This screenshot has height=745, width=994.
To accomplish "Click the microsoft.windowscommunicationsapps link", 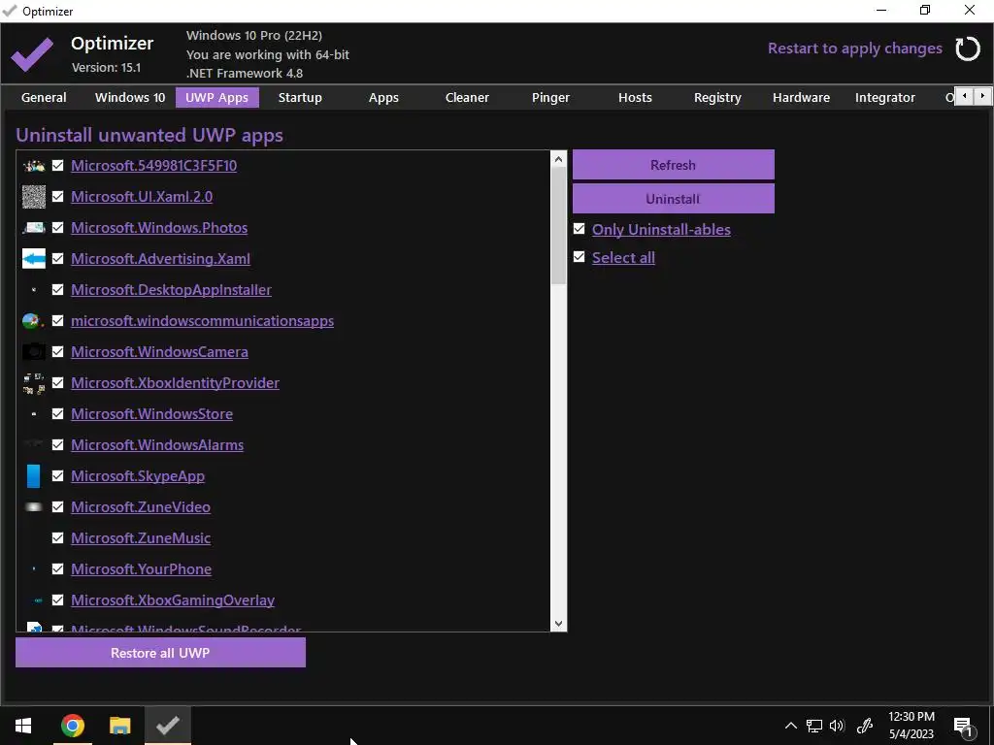I will click(x=202, y=320).
